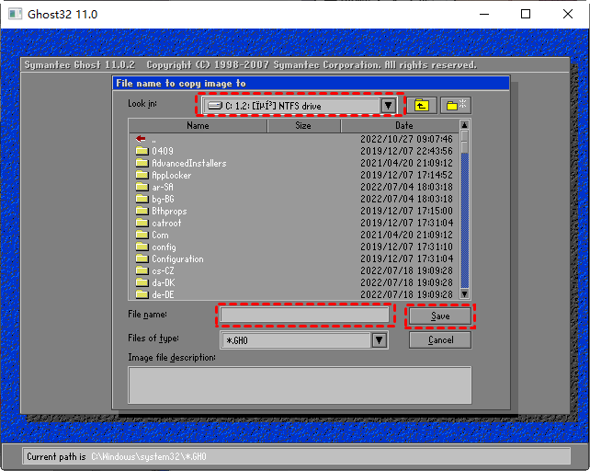Click the parent directory red arrow entry
The image size is (590, 471).
coord(142,139)
